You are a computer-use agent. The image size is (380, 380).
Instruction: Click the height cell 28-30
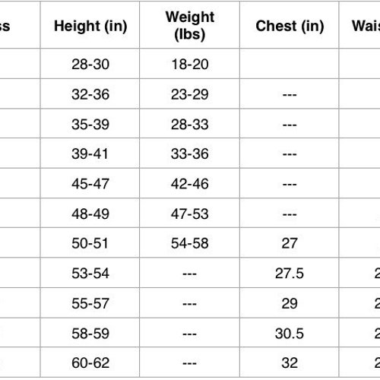90,64
